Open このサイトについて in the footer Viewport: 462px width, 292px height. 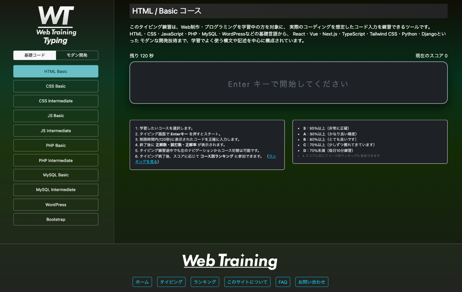pyautogui.click(x=247, y=282)
